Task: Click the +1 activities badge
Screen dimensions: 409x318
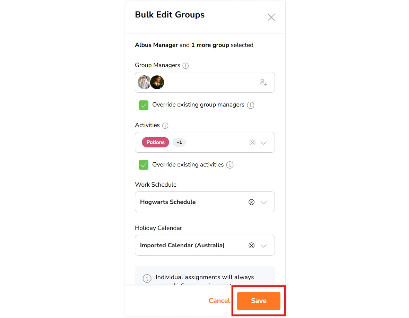Action: coord(179,142)
